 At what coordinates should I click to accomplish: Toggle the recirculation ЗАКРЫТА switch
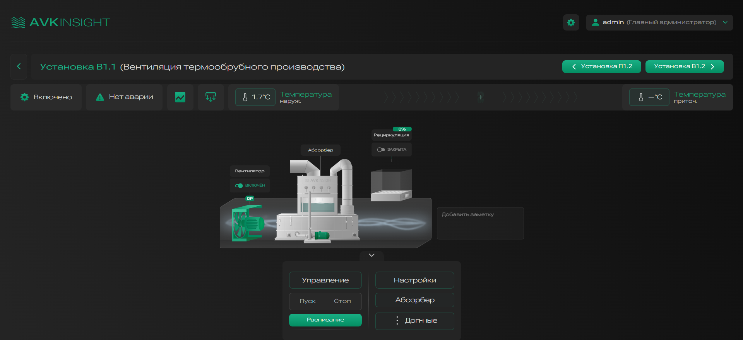tap(381, 150)
